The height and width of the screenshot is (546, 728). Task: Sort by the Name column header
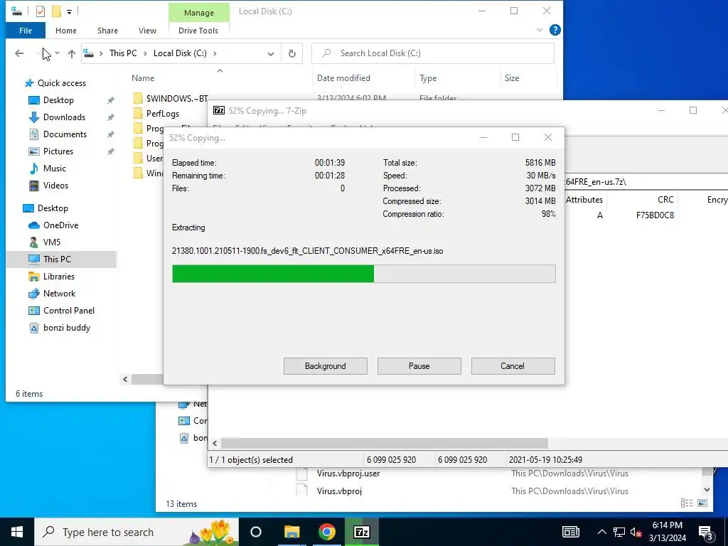pos(142,78)
